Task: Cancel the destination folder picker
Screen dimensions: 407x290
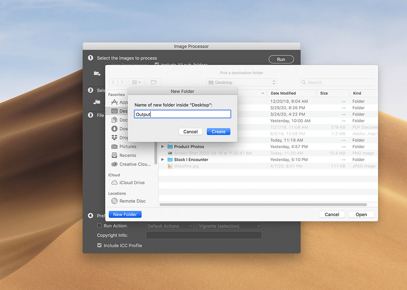Action: (332, 214)
